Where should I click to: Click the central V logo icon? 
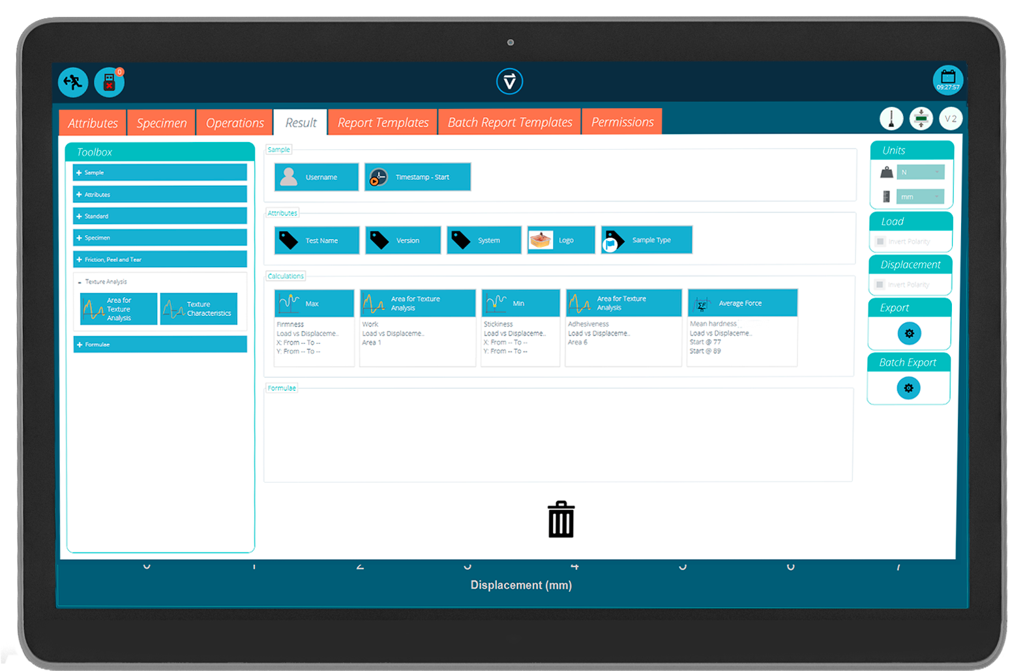[509, 81]
